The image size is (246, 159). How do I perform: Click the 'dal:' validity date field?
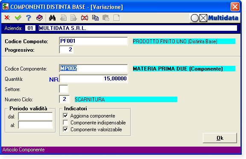[35, 116]
